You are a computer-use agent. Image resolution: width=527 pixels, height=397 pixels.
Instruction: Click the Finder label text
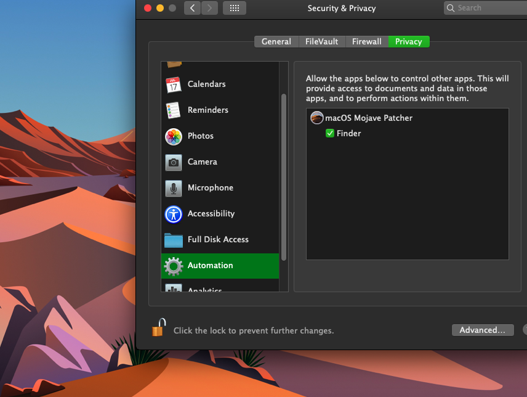[x=349, y=134]
